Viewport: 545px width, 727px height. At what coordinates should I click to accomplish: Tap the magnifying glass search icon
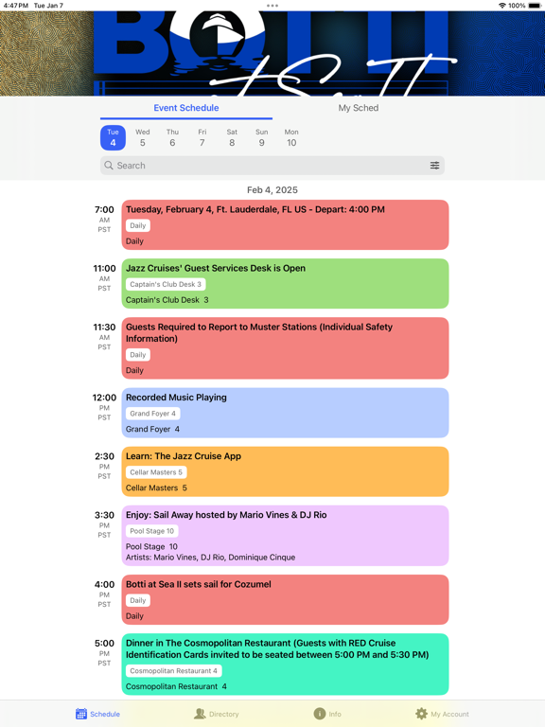[109, 166]
